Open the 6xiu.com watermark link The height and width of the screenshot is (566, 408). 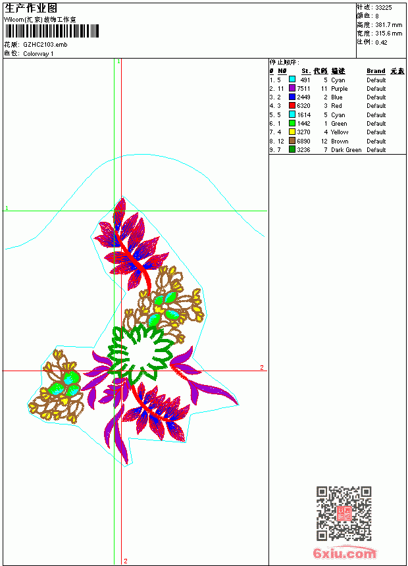[344, 553]
